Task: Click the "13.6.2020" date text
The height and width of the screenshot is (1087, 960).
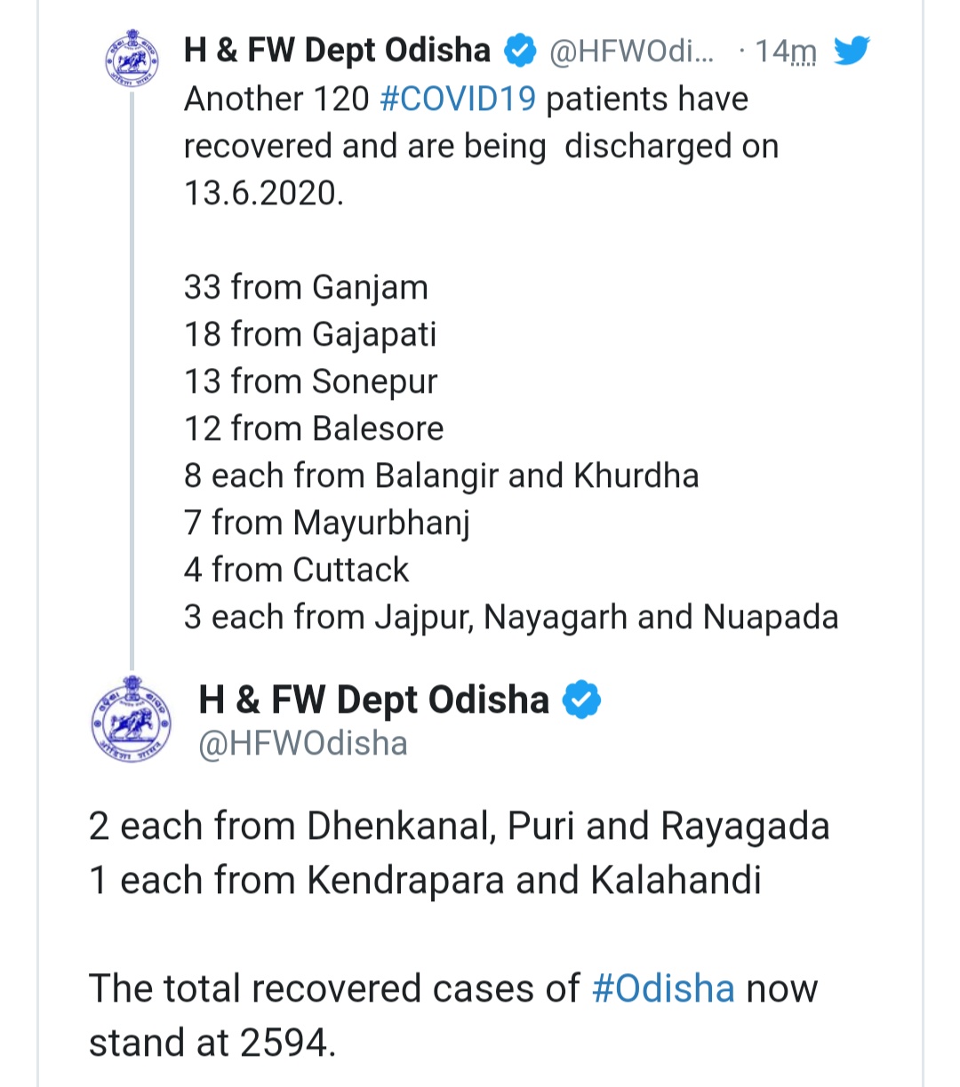Action: pos(263,193)
